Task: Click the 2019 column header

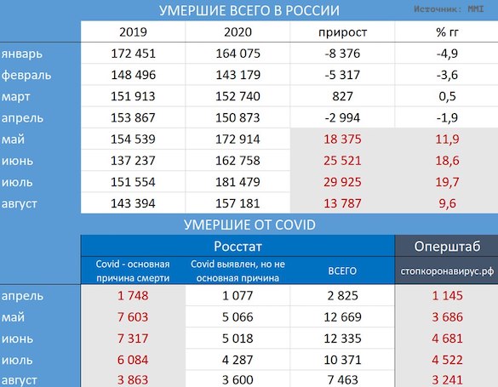Action: click(133, 32)
